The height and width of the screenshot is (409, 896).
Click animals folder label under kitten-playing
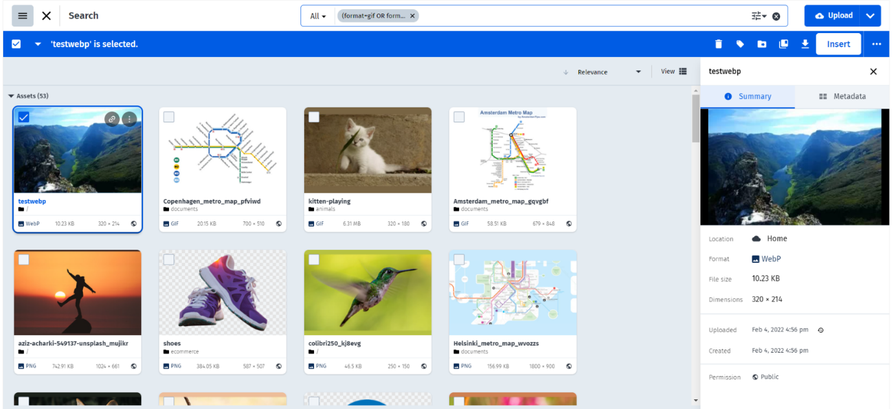pyautogui.click(x=327, y=209)
